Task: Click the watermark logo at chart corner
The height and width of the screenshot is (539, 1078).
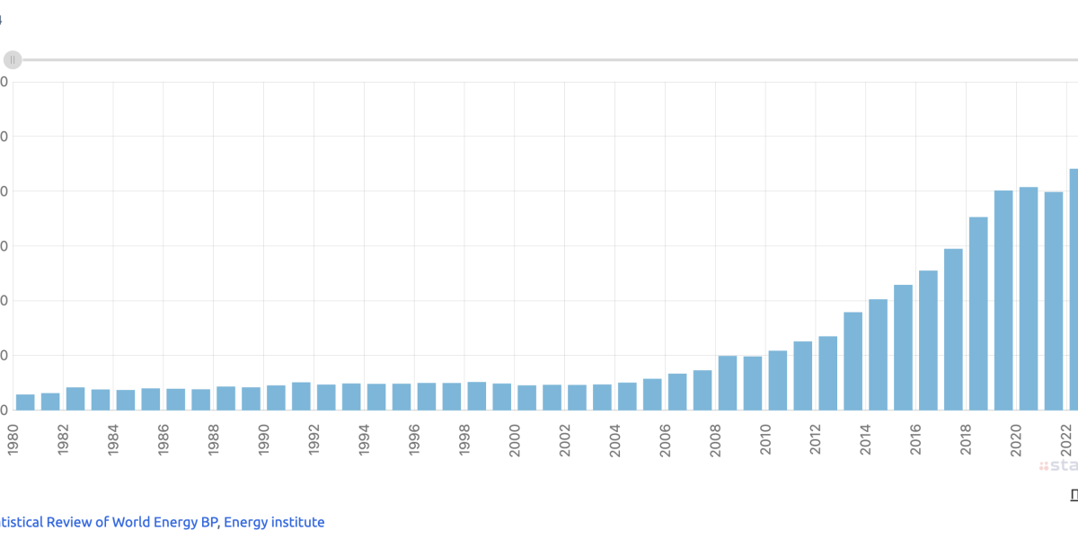Action: click(1060, 466)
